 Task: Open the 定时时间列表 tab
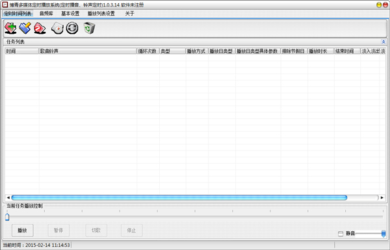(18, 14)
